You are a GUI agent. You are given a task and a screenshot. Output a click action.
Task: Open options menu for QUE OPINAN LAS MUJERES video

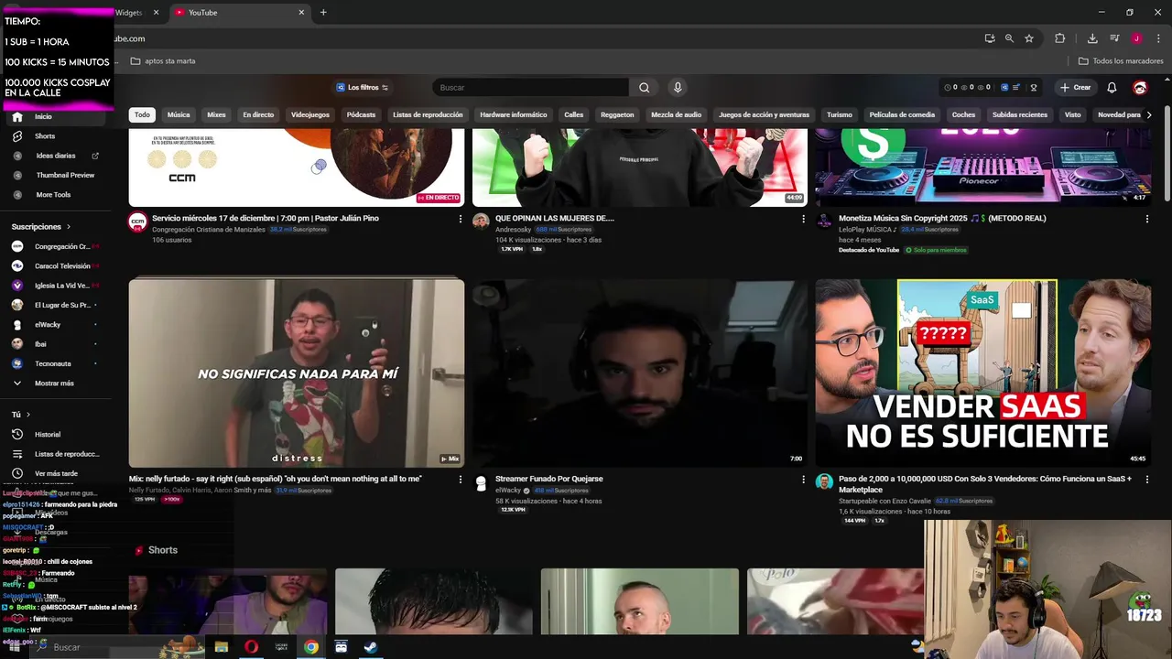click(x=804, y=219)
